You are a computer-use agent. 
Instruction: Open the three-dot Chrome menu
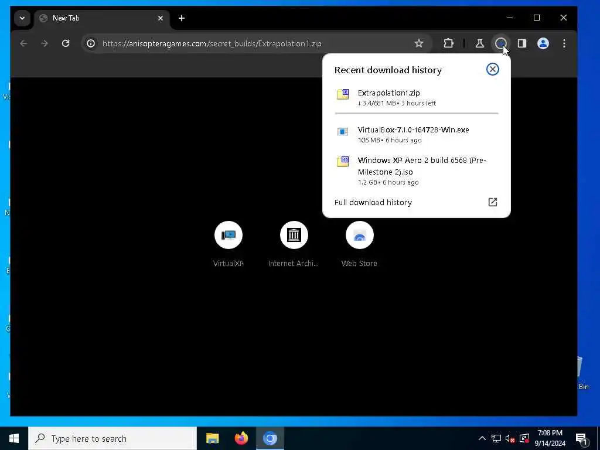tap(564, 43)
